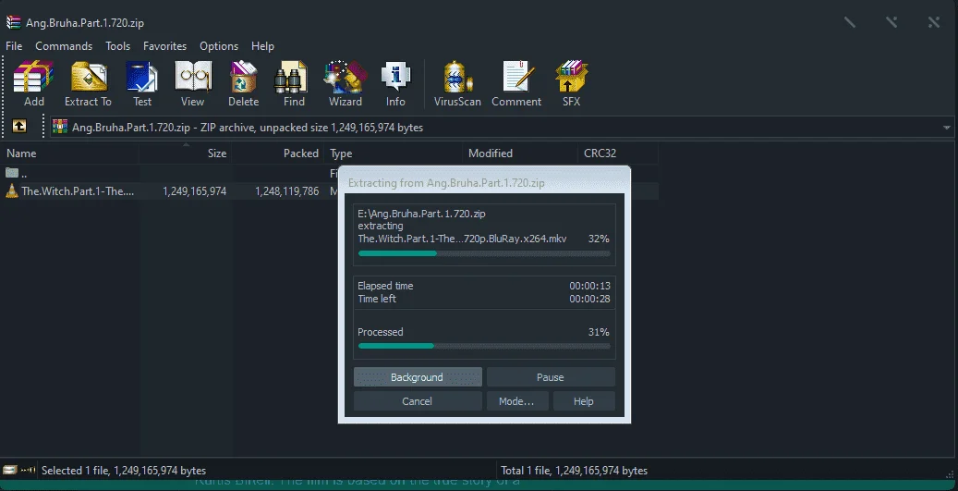Image resolution: width=958 pixels, height=491 pixels.
Task: Open the File menu
Action: click(x=14, y=46)
